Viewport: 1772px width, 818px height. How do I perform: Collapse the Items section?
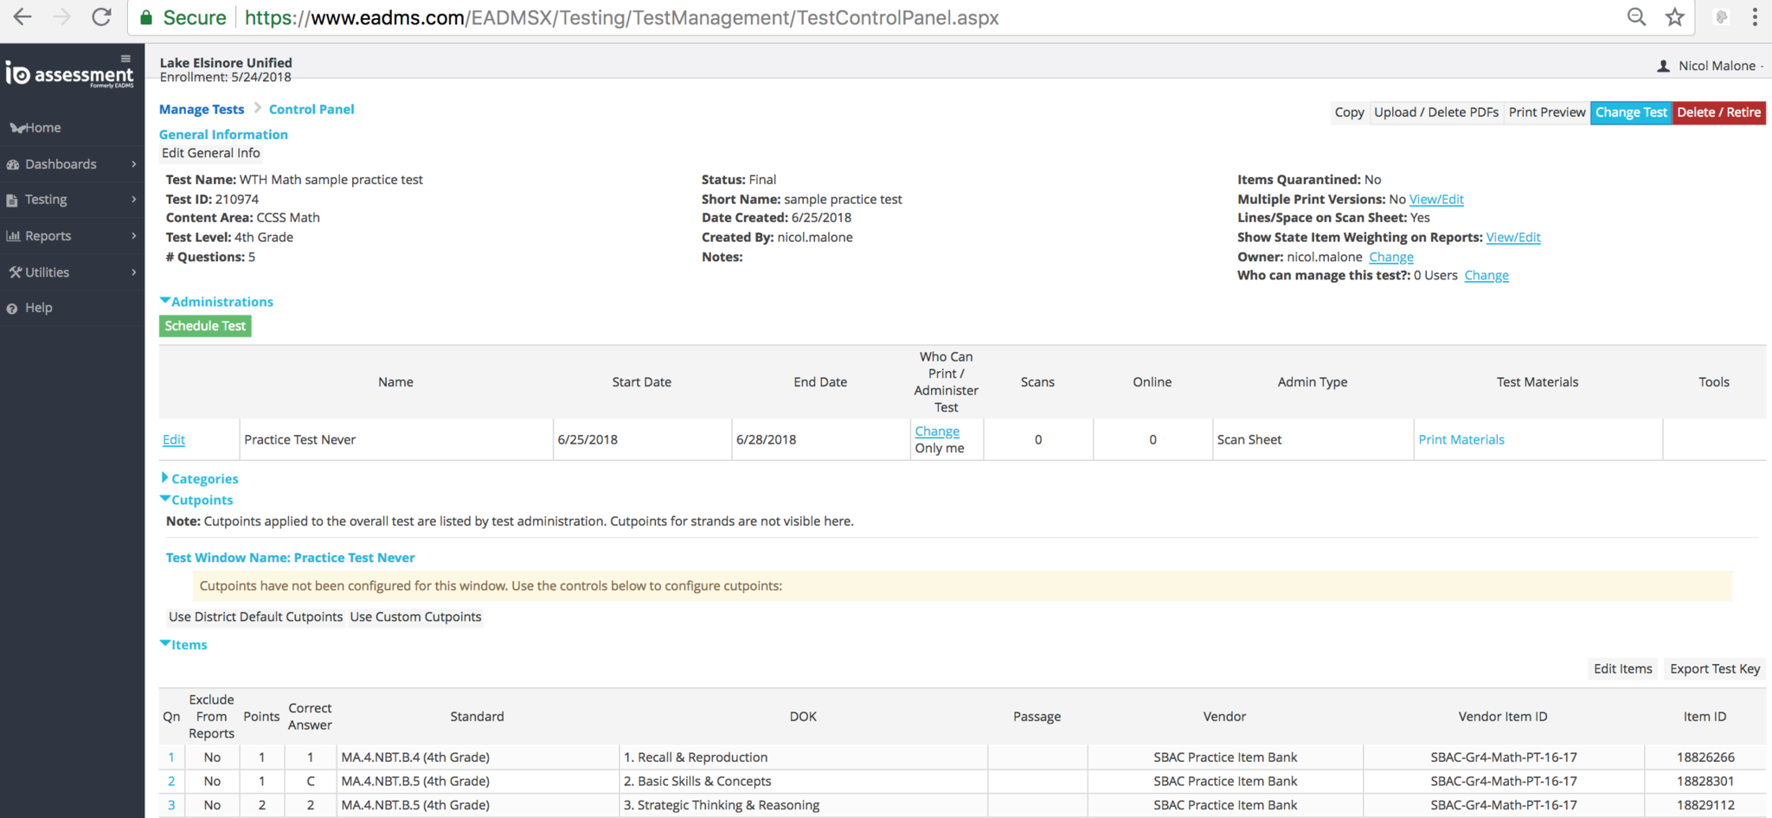point(183,645)
